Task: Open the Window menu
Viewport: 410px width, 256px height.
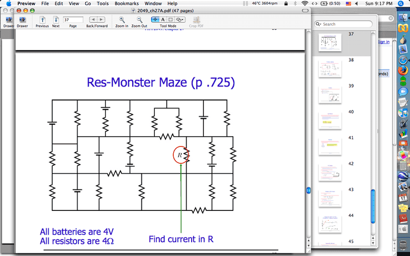Action: tap(153, 4)
